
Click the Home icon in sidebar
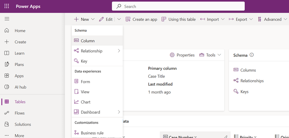coord(7,31)
